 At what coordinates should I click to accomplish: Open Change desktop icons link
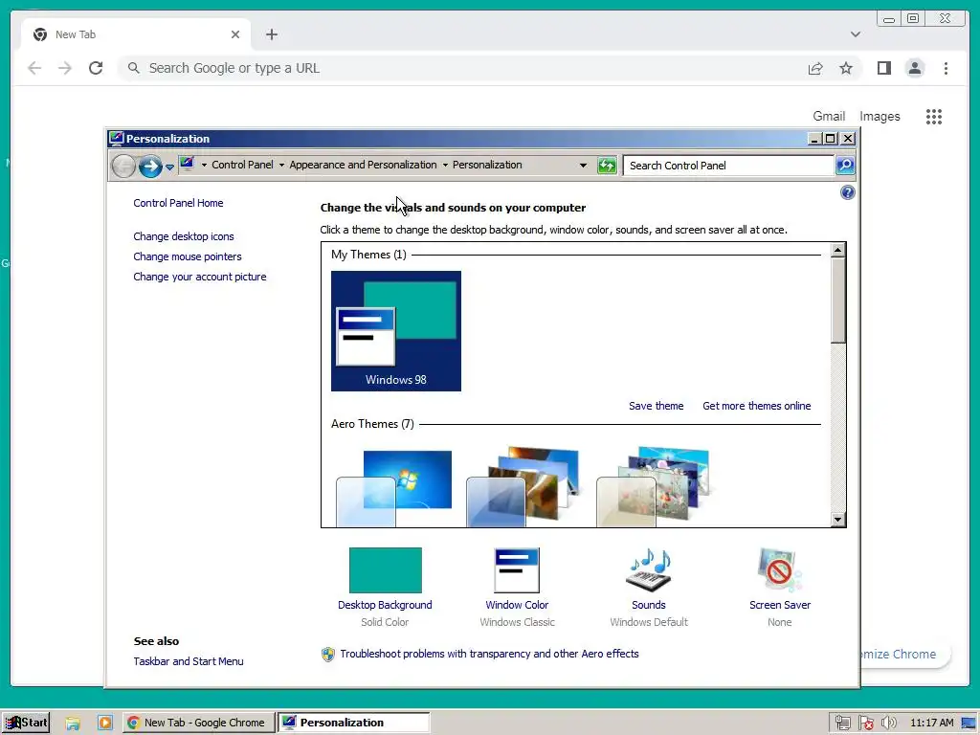(x=183, y=237)
